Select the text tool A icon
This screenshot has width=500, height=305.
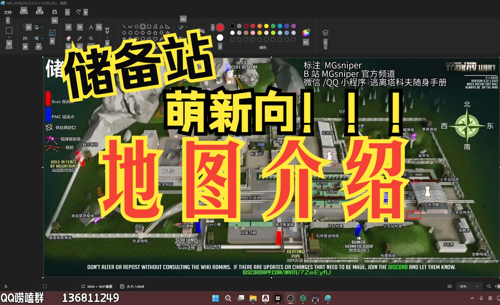pyautogui.click(x=91, y=27)
